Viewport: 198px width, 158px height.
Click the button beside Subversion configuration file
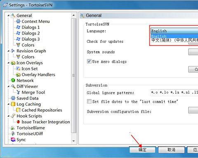[x=193, y=110]
